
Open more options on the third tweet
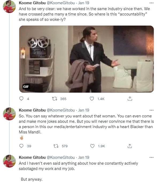[151, 157]
